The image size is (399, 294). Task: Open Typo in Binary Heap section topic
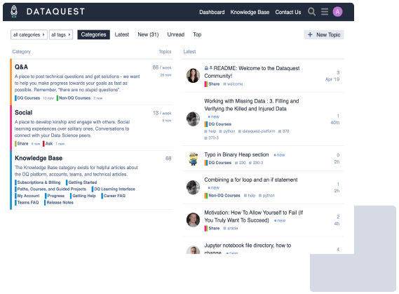(x=236, y=154)
